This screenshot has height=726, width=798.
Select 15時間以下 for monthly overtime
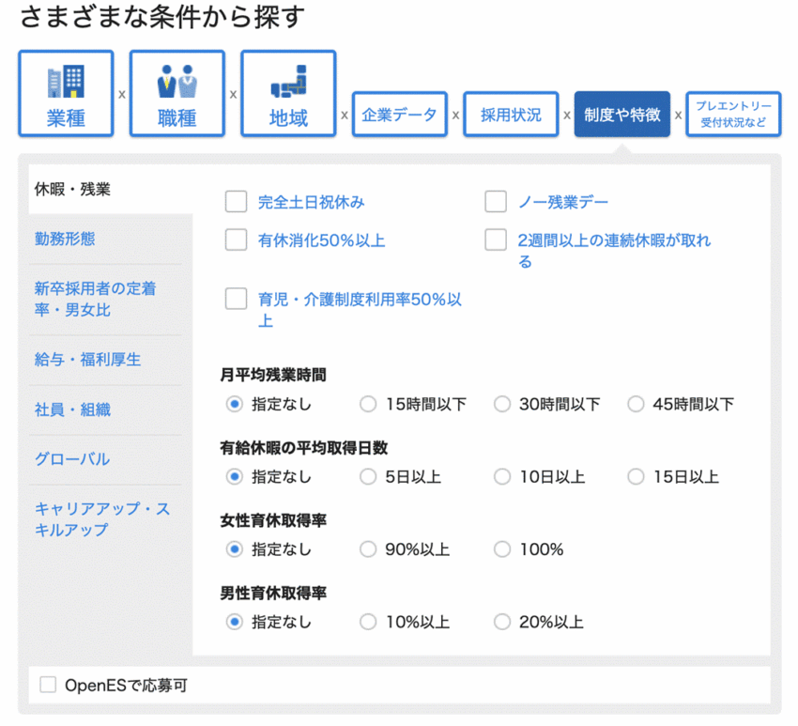tap(369, 405)
